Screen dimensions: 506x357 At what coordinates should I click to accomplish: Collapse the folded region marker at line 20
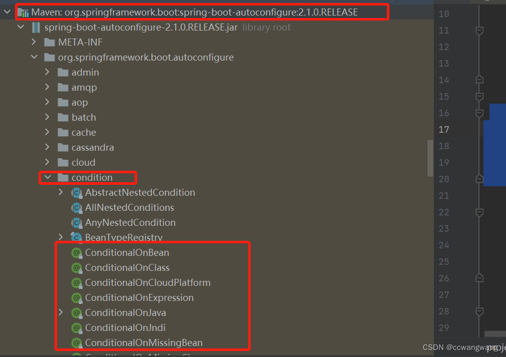(x=478, y=179)
